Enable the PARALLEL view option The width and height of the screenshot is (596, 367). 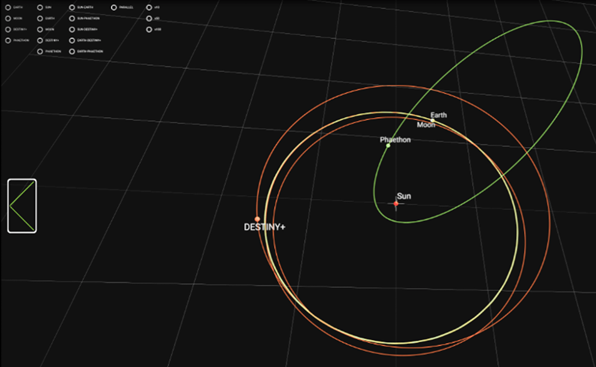(114, 7)
